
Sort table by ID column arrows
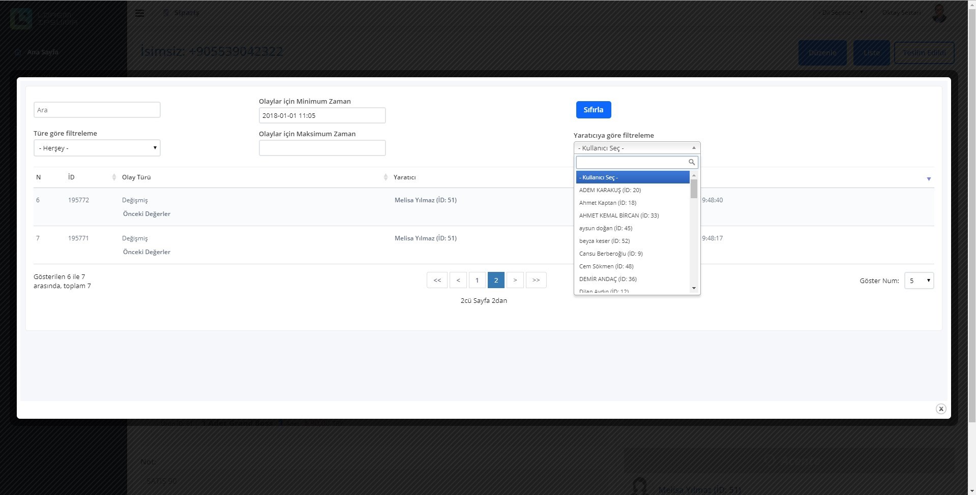tap(114, 177)
